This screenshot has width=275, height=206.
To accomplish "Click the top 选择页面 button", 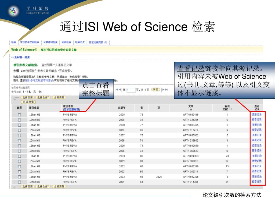I will [28, 97].
